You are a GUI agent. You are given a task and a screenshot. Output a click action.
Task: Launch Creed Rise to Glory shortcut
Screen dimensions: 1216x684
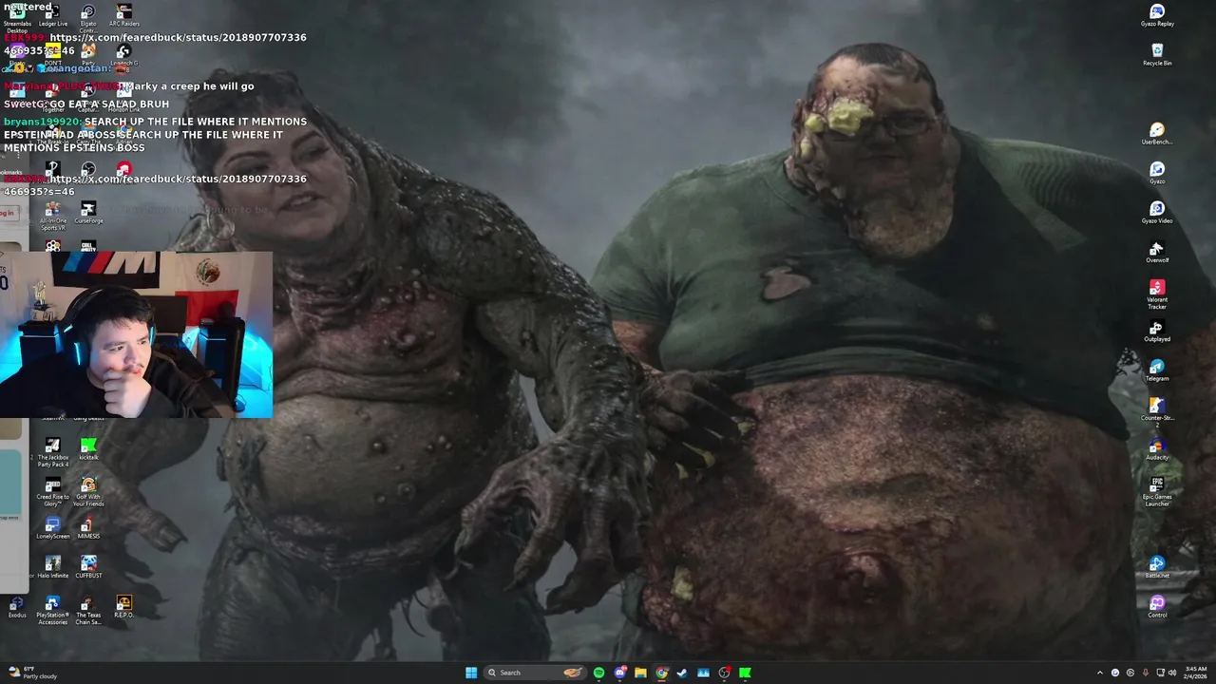click(x=52, y=492)
